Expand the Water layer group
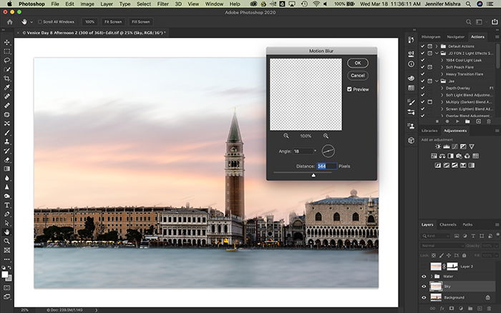 tap(432, 277)
